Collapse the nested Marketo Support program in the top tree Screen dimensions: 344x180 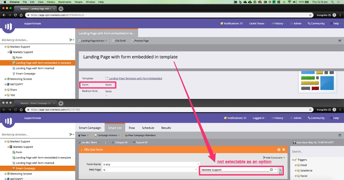pyautogui.click(x=8, y=52)
